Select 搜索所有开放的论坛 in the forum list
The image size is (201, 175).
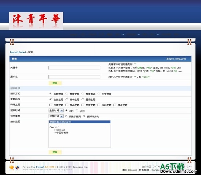(x=80, y=122)
